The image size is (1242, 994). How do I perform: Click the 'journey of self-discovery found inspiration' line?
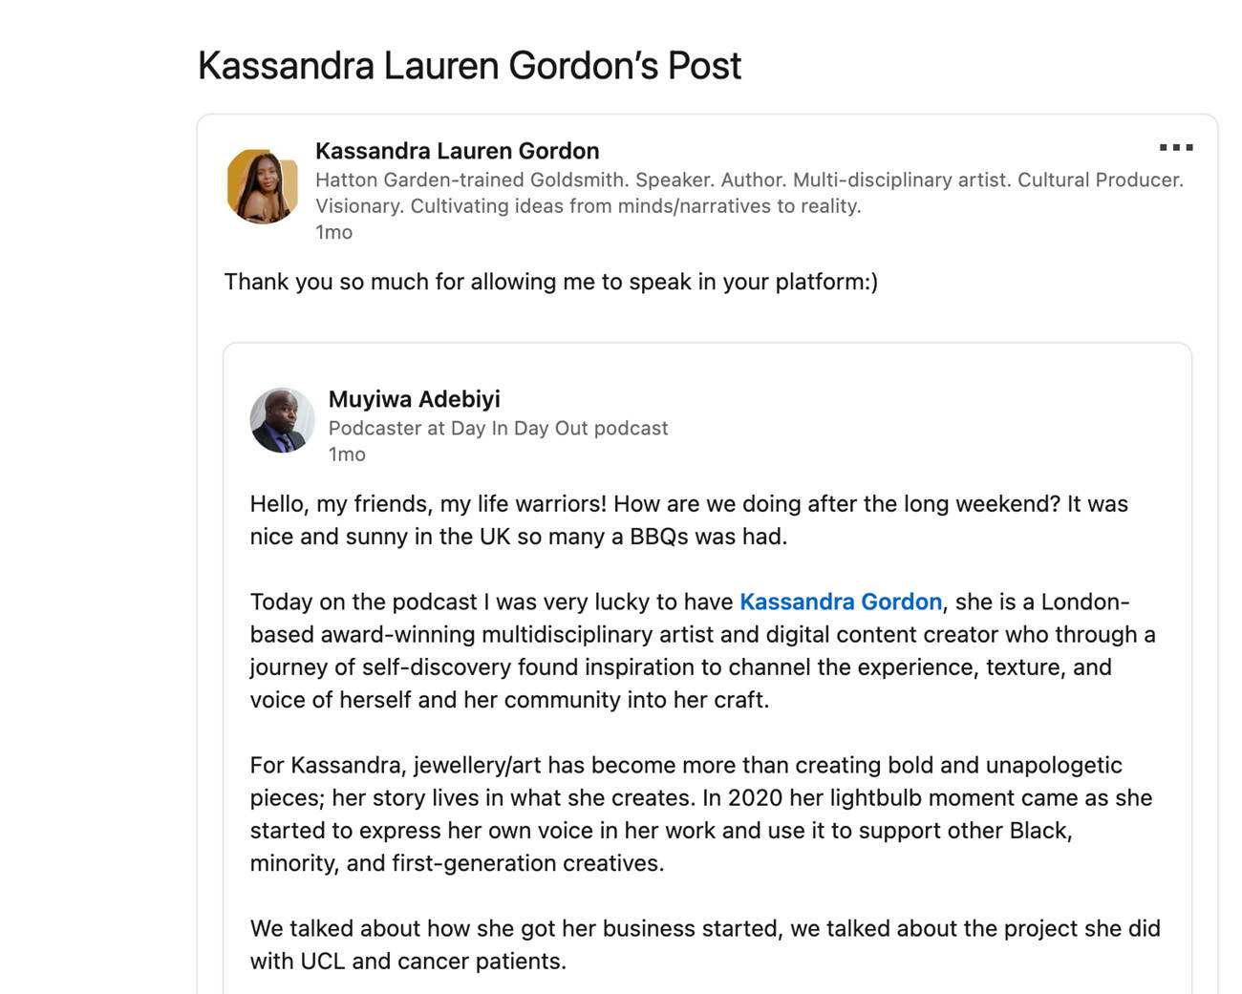pos(680,666)
